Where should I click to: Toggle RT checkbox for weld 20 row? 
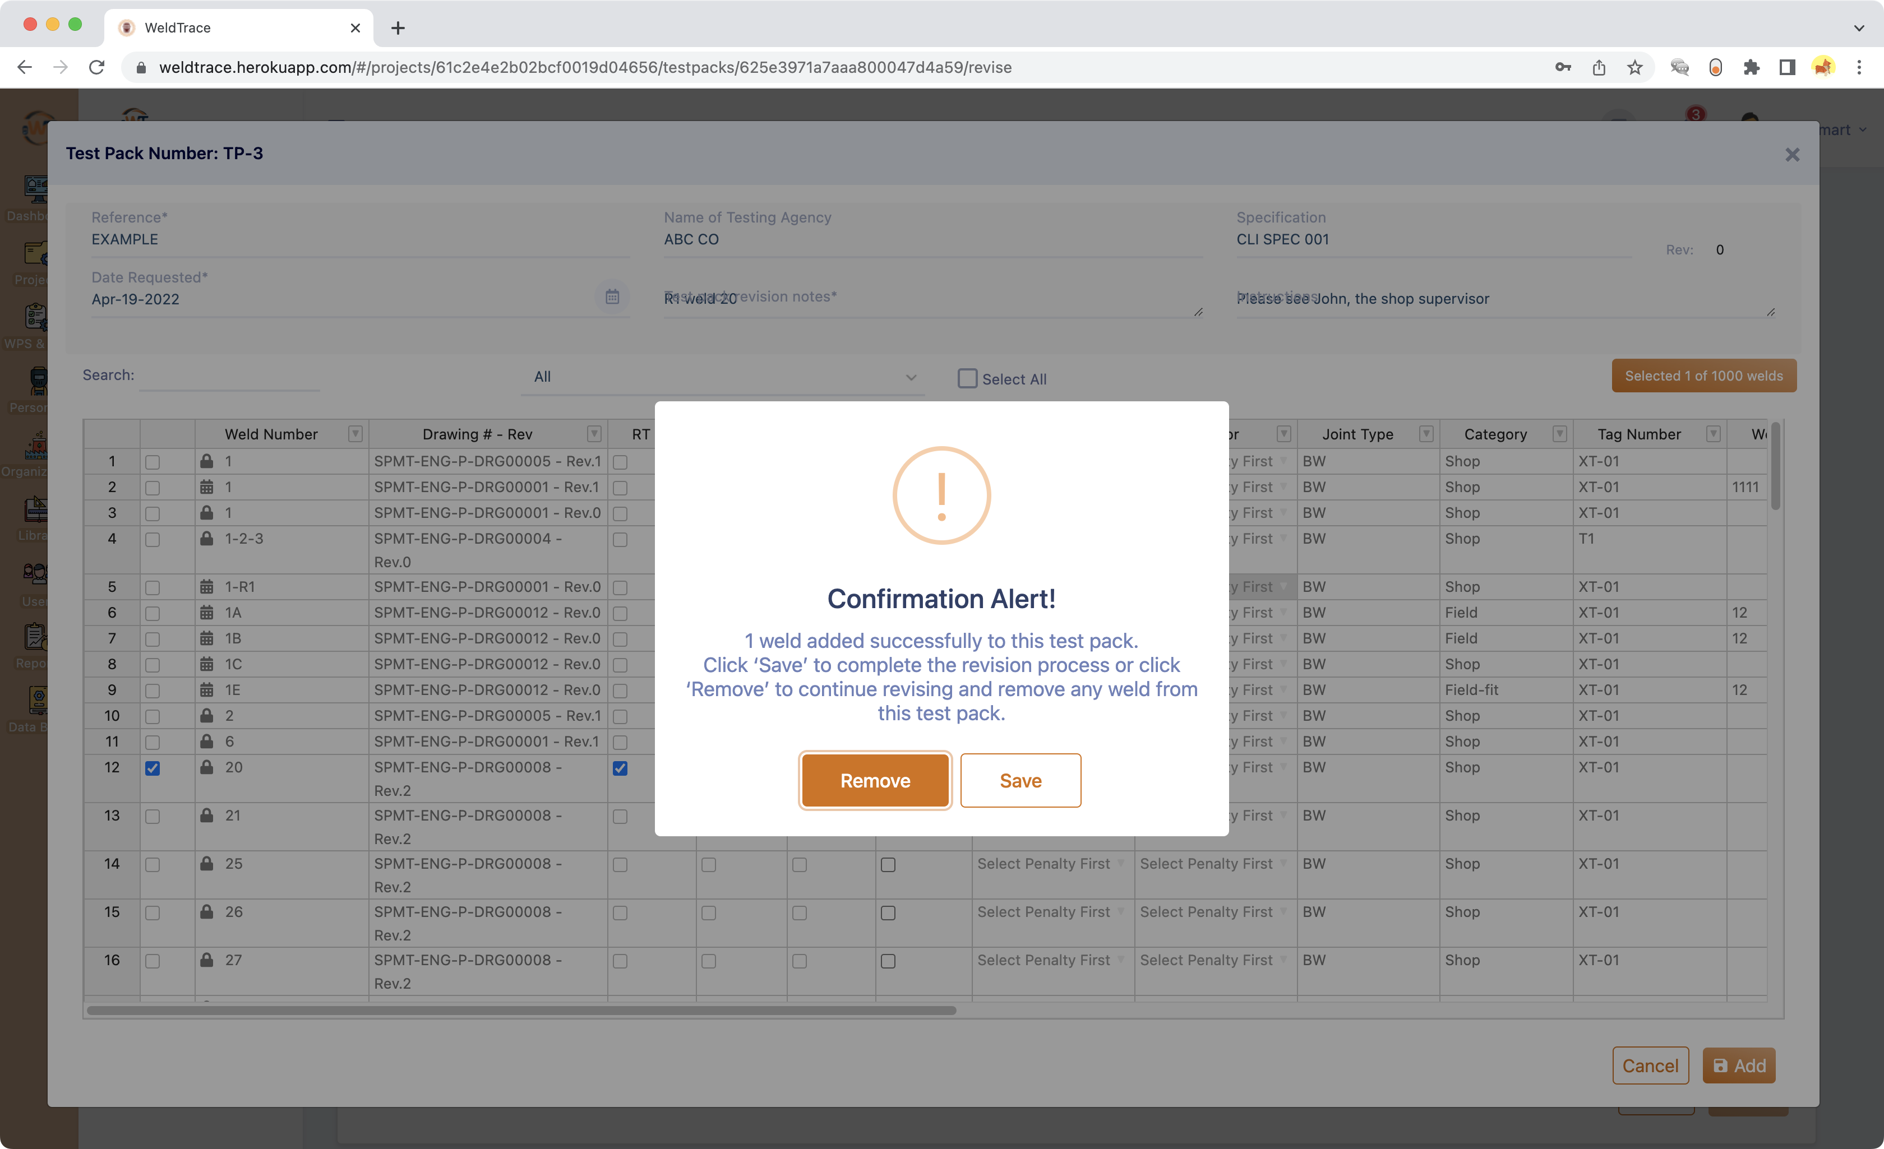(x=620, y=768)
